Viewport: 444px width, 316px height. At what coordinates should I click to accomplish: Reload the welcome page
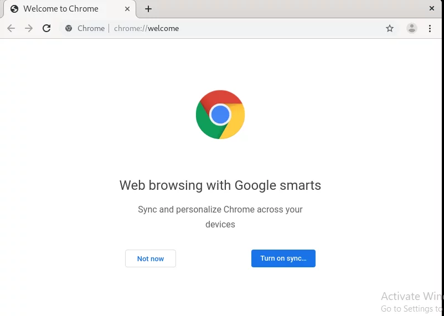click(x=47, y=28)
